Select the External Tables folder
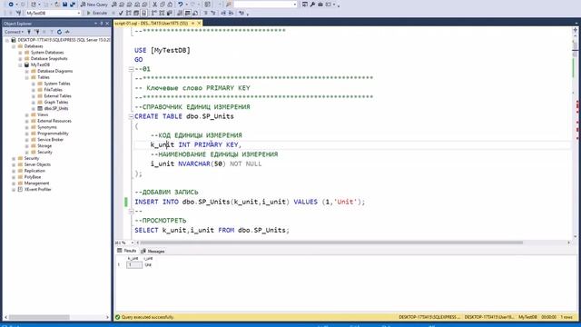This screenshot has width=581, height=327. (57, 96)
